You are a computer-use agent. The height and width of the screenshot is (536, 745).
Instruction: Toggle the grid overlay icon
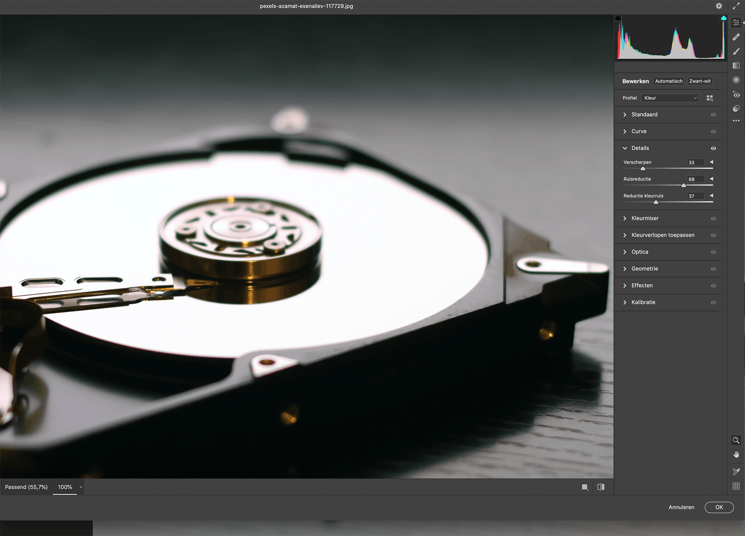pyautogui.click(x=736, y=486)
